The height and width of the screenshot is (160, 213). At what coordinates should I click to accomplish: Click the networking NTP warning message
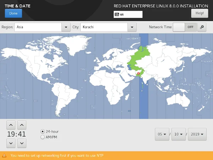57,155
